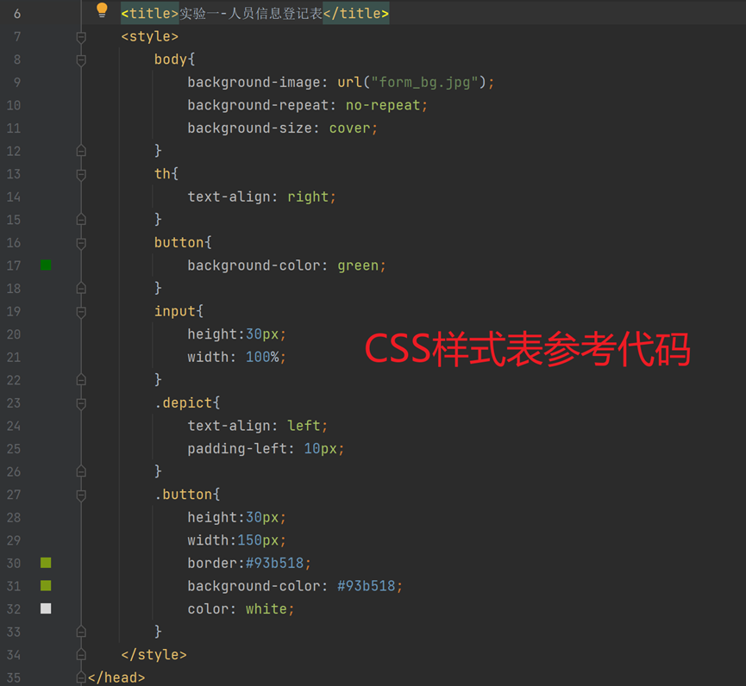
Task: Click the no-repeat value
Action: pos(383,105)
